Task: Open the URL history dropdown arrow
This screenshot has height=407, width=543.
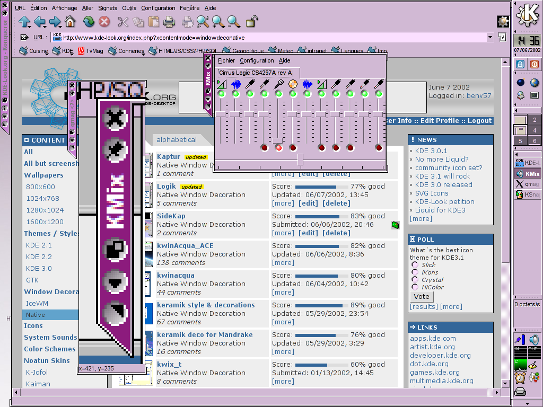Action: 490,38
